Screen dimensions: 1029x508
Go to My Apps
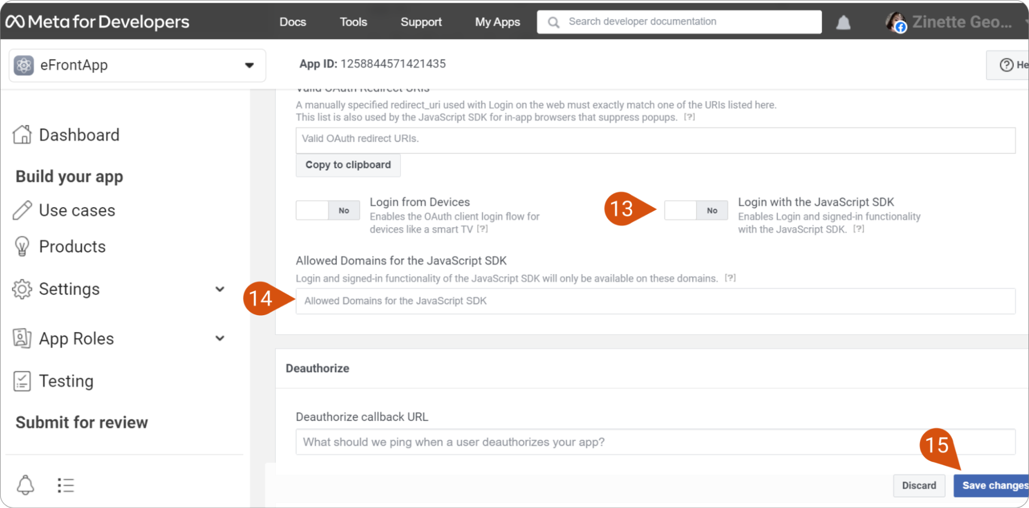pos(497,22)
